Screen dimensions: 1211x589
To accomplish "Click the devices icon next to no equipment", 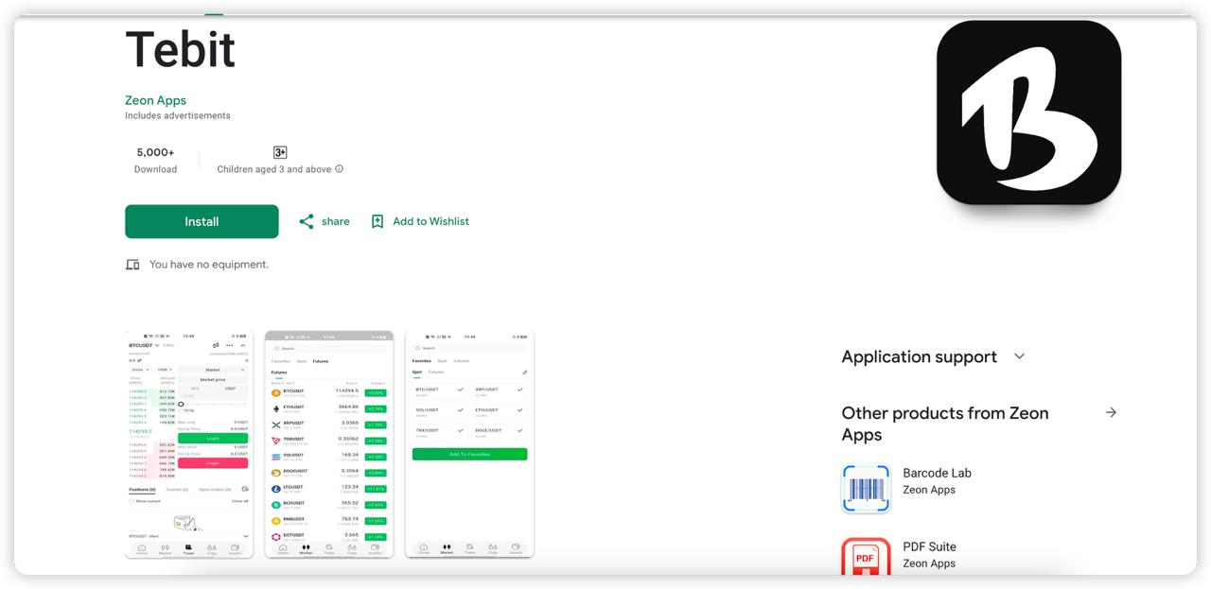I will pyautogui.click(x=132, y=265).
